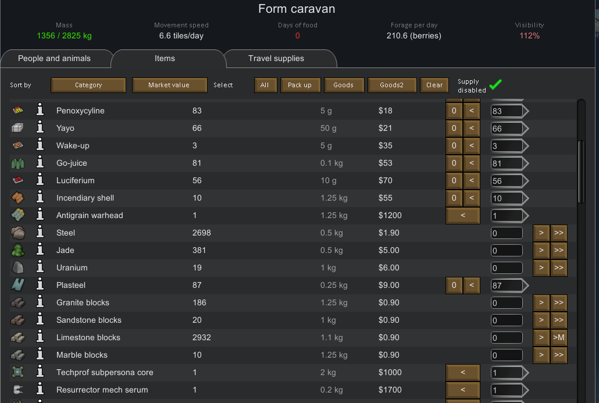This screenshot has height=403, width=599.
Task: Open info for Yayo
Action: pos(40,128)
